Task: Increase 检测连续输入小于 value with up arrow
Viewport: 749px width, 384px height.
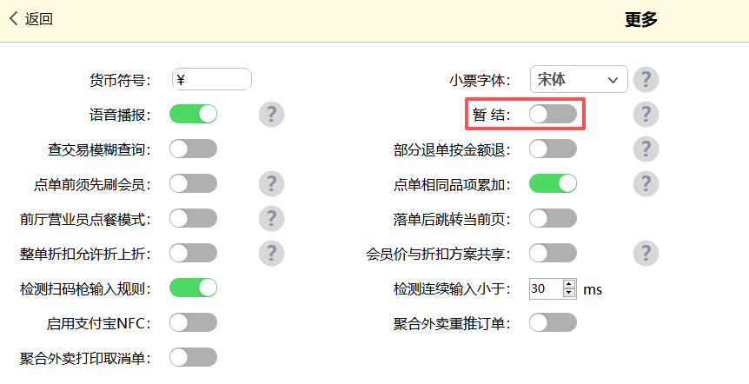Action: [x=569, y=283]
